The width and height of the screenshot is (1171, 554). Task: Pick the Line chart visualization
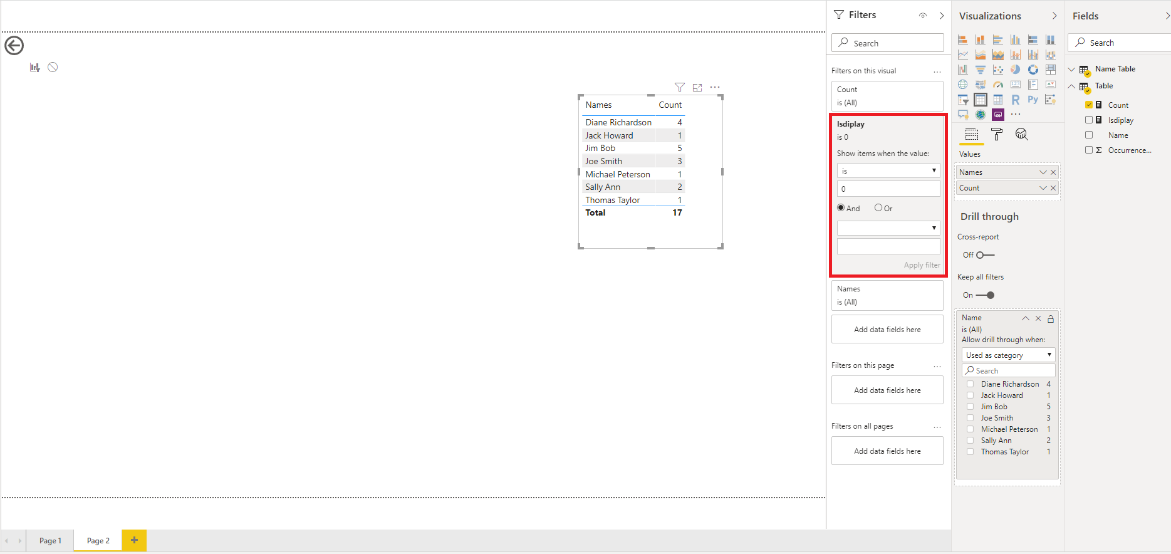click(963, 55)
